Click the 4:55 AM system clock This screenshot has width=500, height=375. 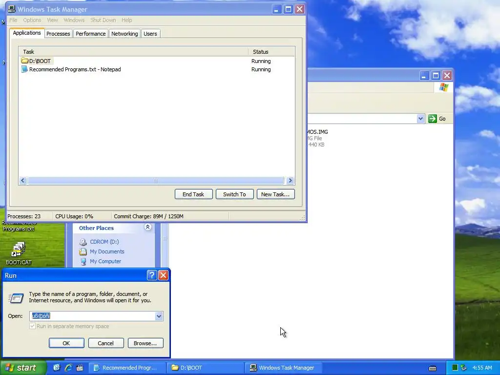[482, 368]
